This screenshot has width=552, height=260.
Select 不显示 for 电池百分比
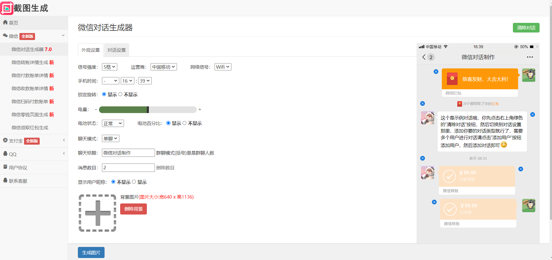coord(184,123)
